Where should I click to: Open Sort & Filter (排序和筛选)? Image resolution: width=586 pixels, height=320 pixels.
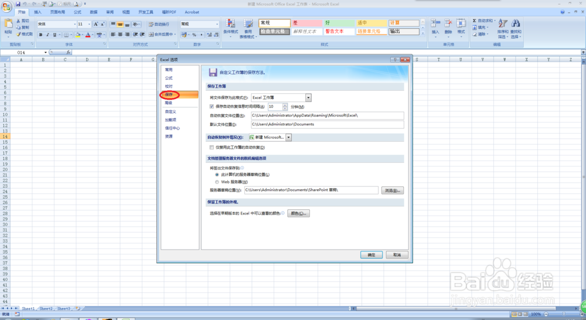tap(503, 28)
